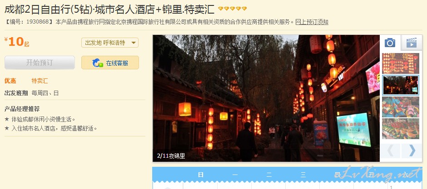
Task: Click the five diamond rating icons
Action: [x=232, y=9]
